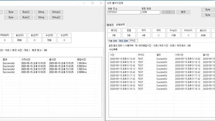Select the 5:19:12 row in the receive list
This screenshot has height=121, width=215.
click(162, 89)
